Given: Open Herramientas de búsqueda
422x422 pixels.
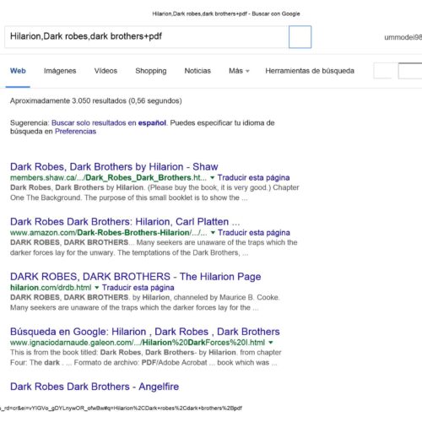Looking at the screenshot, I should (x=310, y=71).
